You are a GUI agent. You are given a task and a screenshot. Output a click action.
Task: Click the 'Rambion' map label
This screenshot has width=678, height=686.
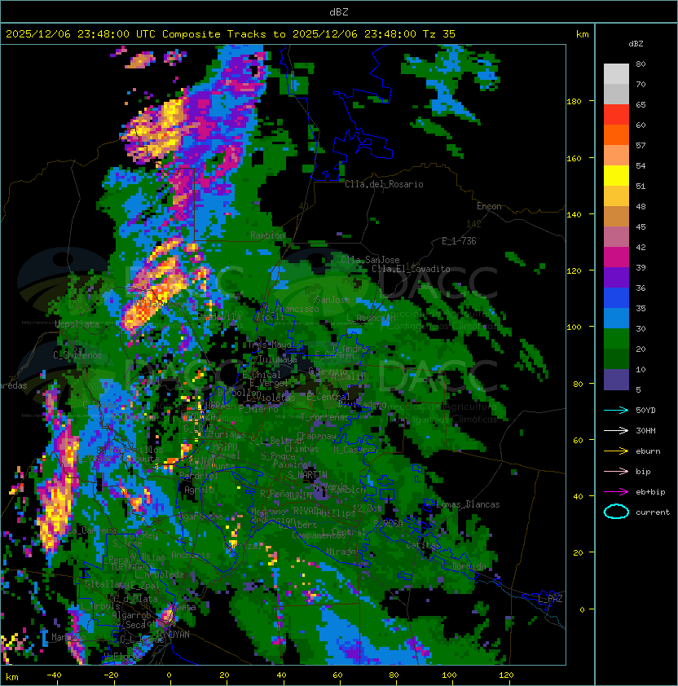coord(267,235)
